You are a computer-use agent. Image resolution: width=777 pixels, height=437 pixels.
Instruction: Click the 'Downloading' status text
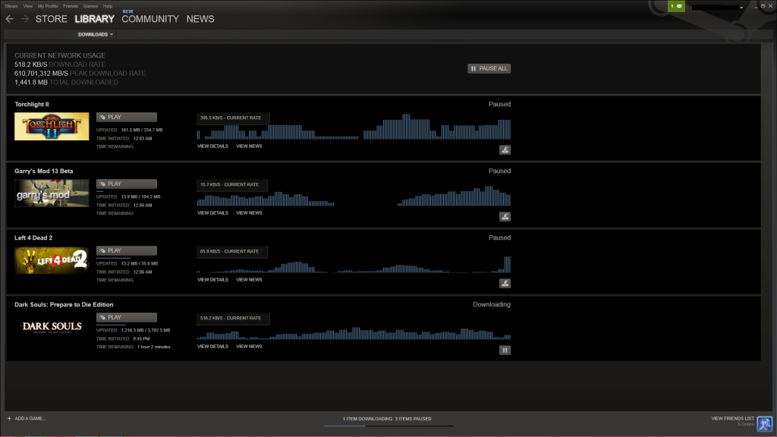[492, 305]
